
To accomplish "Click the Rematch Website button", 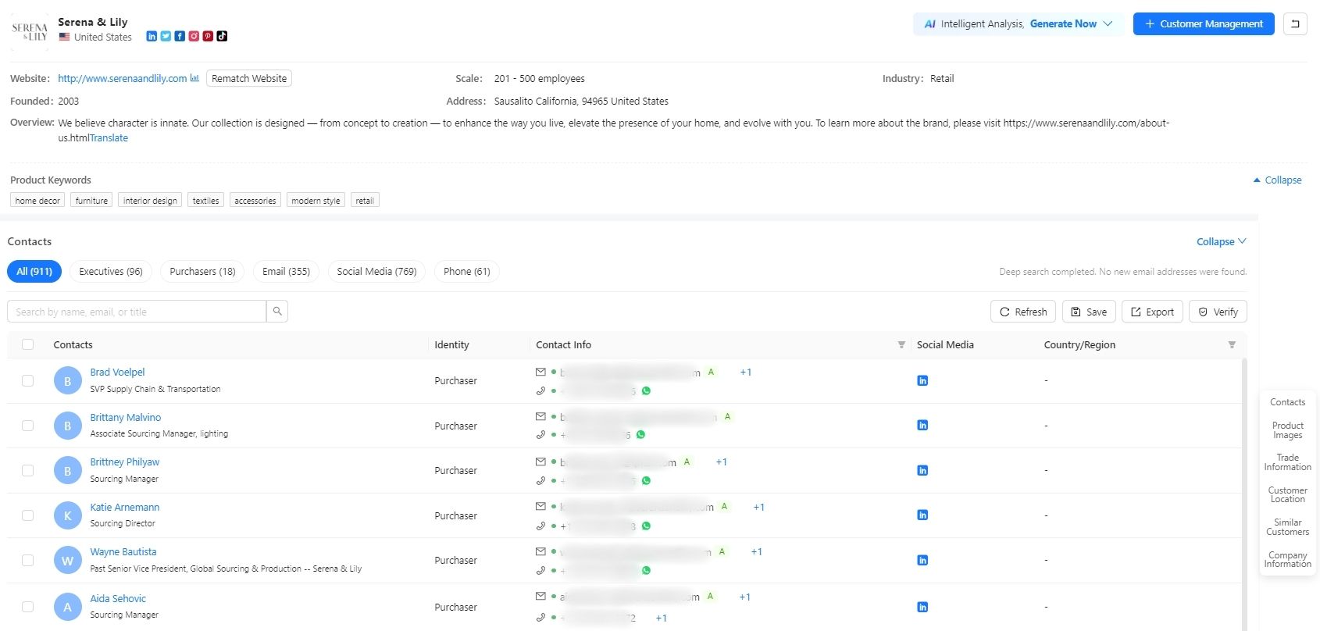I will 249,79.
